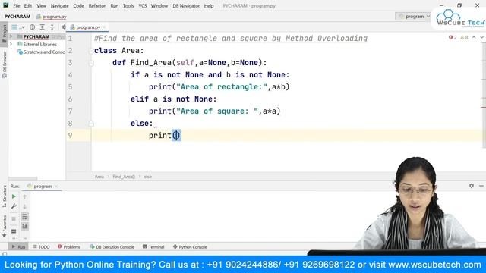This screenshot has height=273, width=486.
Task: Click collapse all icon in Project panel
Action: coord(52,27)
